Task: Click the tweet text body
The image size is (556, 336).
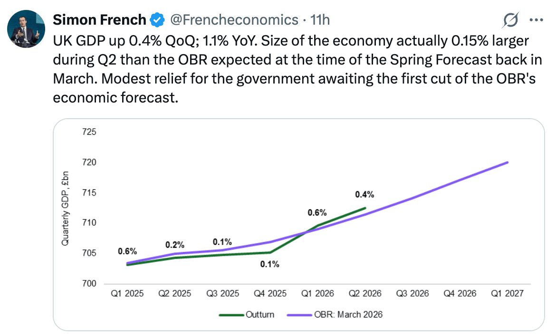Action: click(x=298, y=69)
